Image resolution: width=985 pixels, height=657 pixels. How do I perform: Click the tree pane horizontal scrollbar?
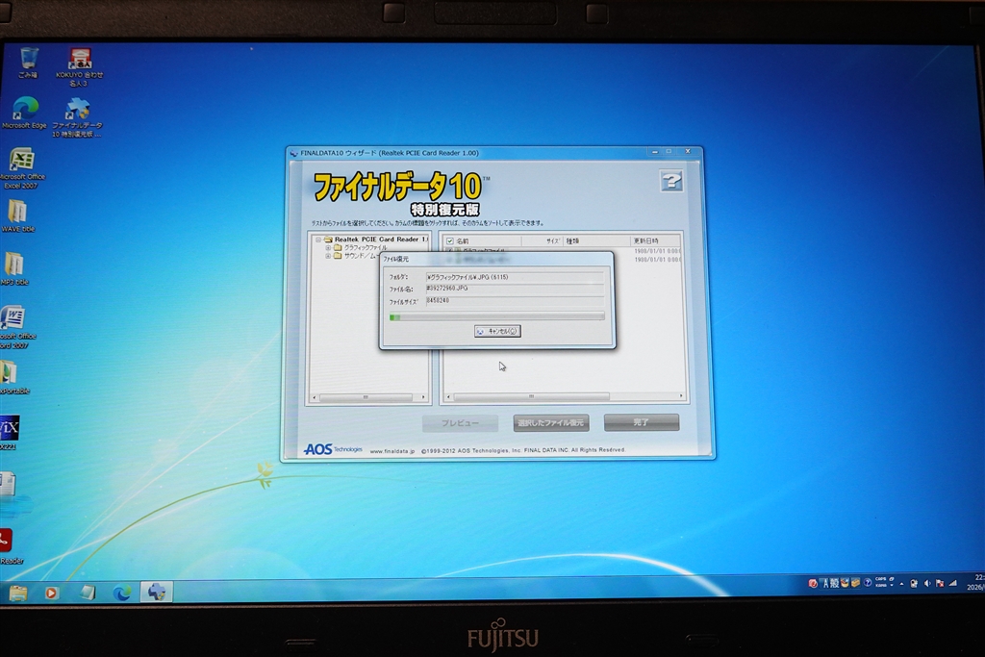pyautogui.click(x=369, y=397)
